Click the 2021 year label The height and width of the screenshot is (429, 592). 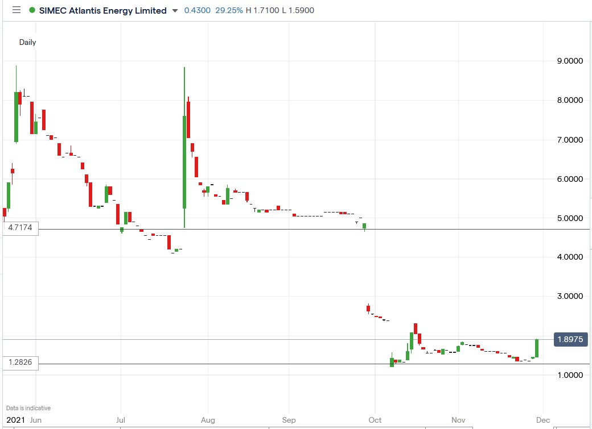[x=16, y=420]
